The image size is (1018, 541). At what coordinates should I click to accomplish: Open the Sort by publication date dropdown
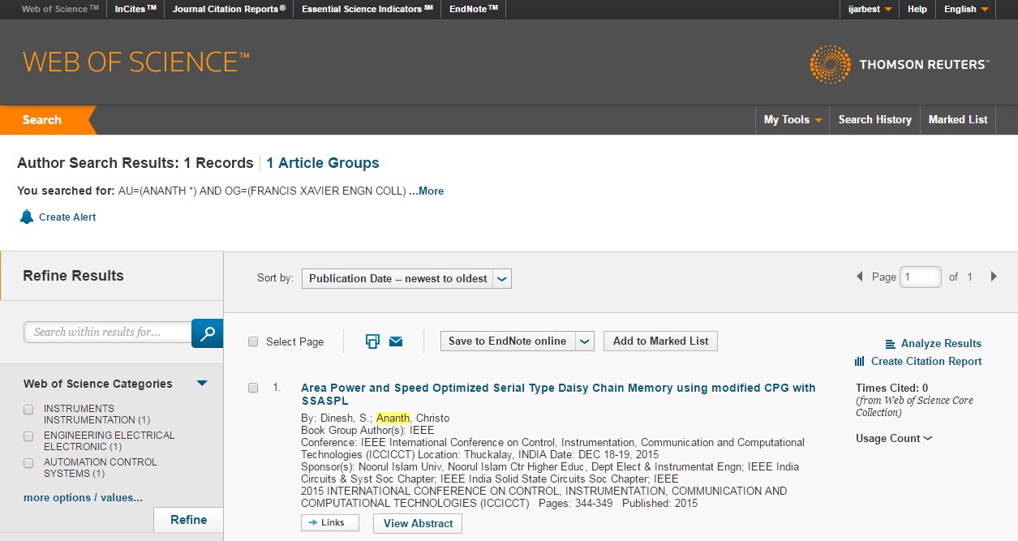click(x=406, y=278)
